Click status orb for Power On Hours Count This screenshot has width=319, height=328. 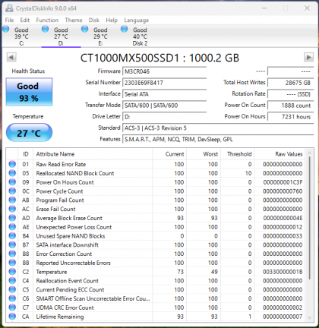point(12,182)
